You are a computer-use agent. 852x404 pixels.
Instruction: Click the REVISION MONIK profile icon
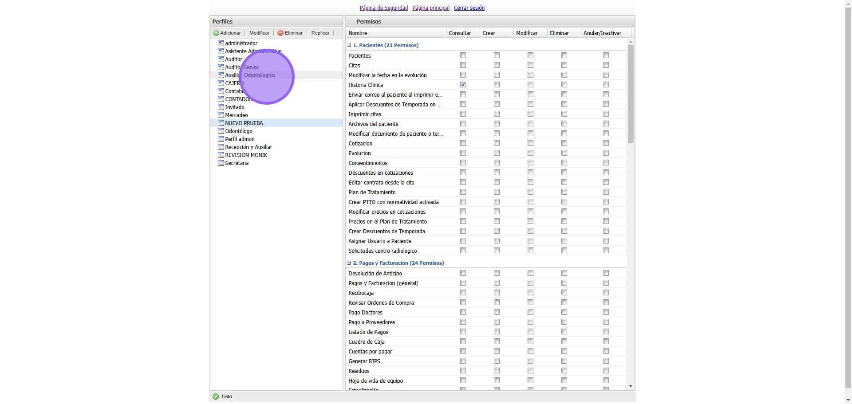(221, 155)
